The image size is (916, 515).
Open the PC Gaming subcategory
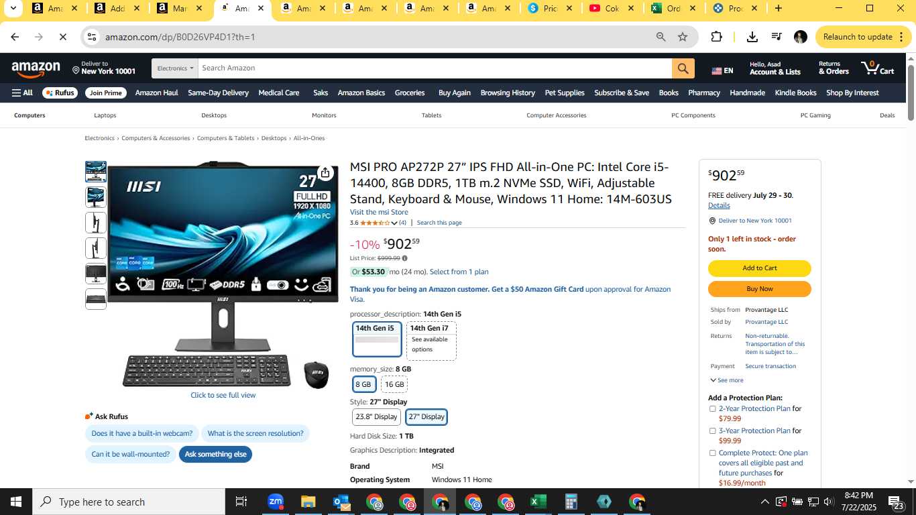[x=815, y=115]
